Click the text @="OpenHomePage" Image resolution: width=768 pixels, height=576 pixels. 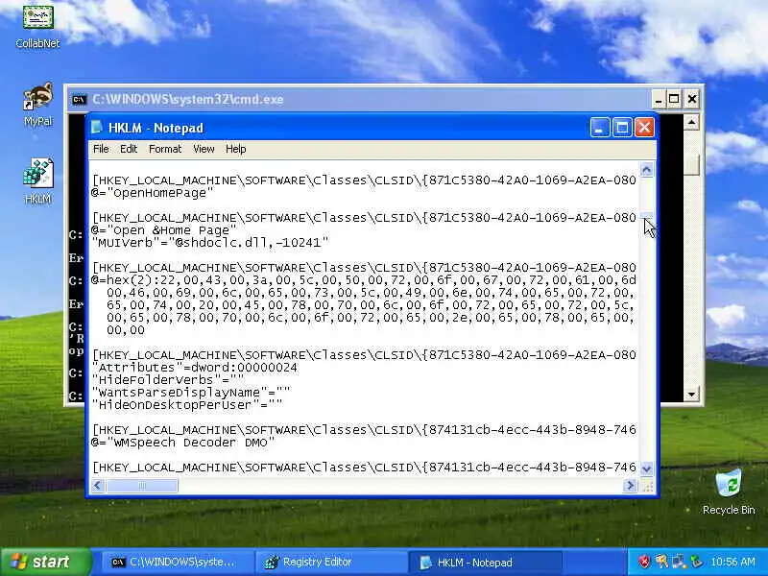(153, 193)
